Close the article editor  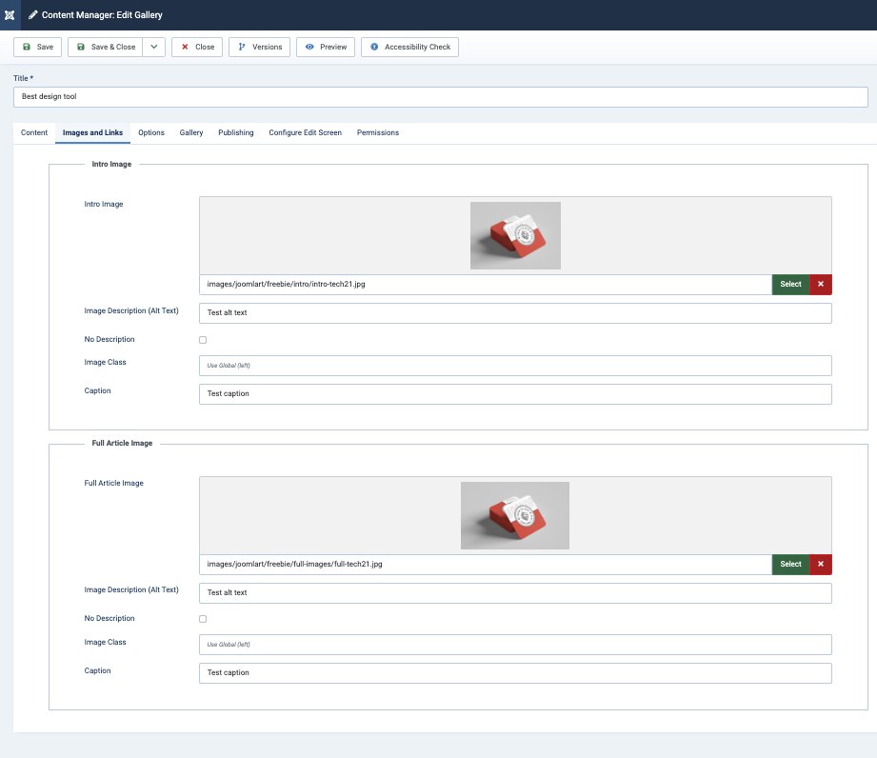click(x=197, y=47)
